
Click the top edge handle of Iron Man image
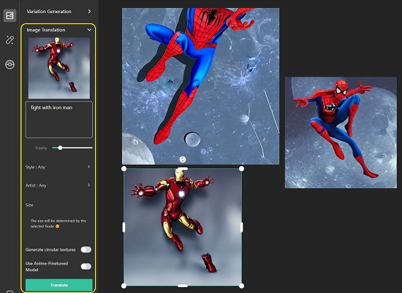pyautogui.click(x=183, y=168)
